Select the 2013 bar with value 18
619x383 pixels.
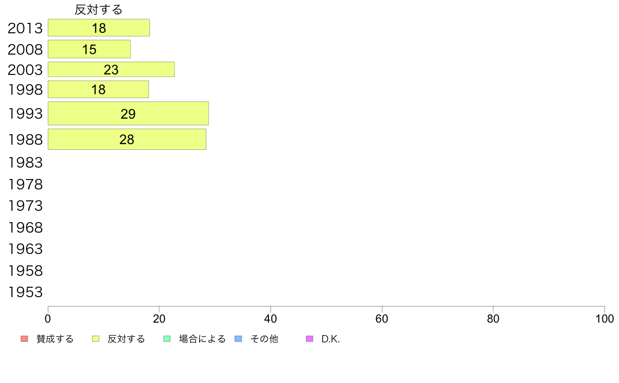click(98, 28)
